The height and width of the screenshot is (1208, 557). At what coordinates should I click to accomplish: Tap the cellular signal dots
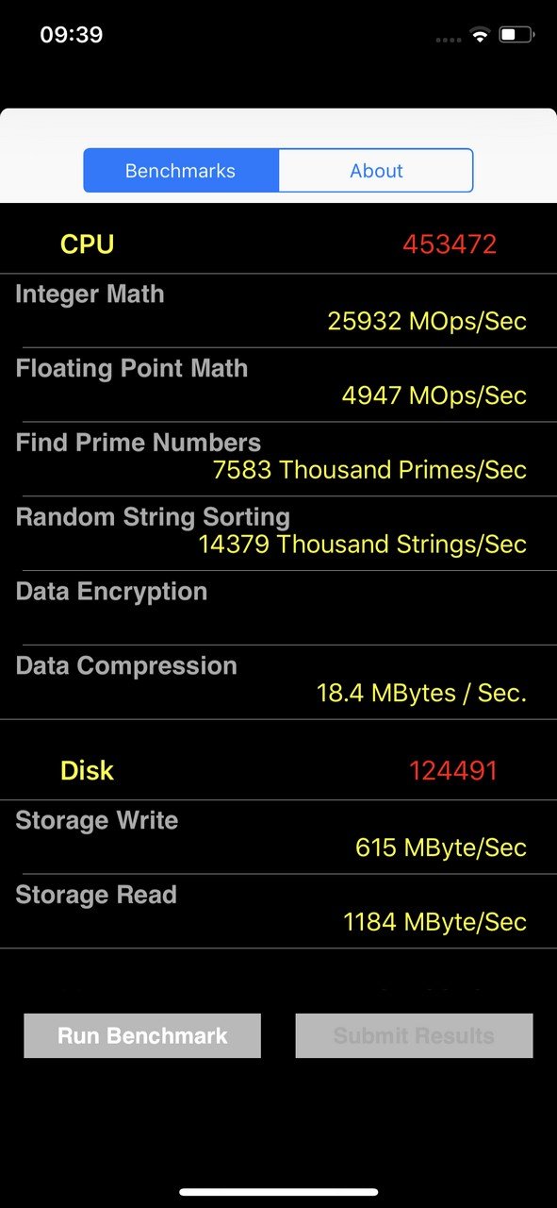450,40
